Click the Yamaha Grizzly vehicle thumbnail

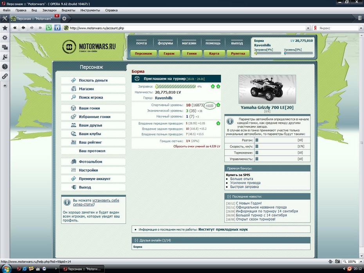click(267, 89)
